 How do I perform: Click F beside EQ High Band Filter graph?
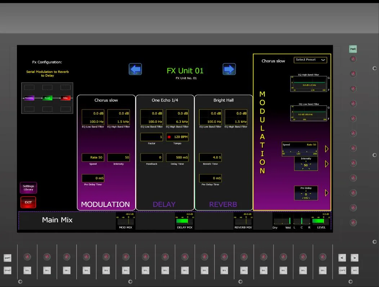[329, 90]
